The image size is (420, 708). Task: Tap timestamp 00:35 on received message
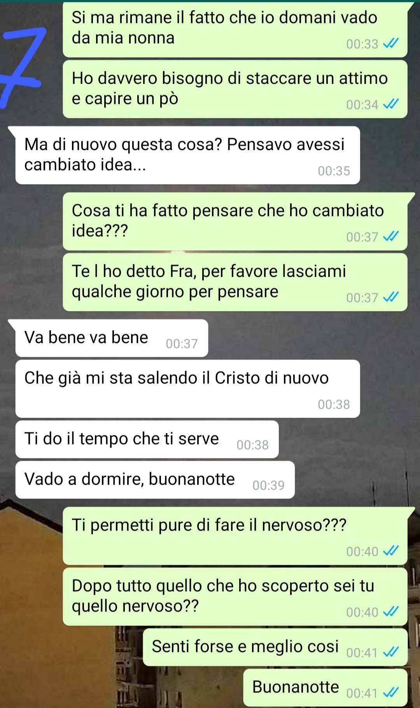(334, 171)
